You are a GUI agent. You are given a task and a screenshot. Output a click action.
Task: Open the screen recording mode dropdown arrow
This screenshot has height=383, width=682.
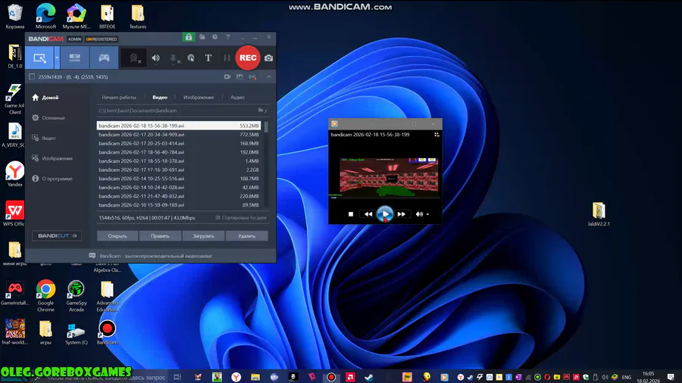(57, 58)
